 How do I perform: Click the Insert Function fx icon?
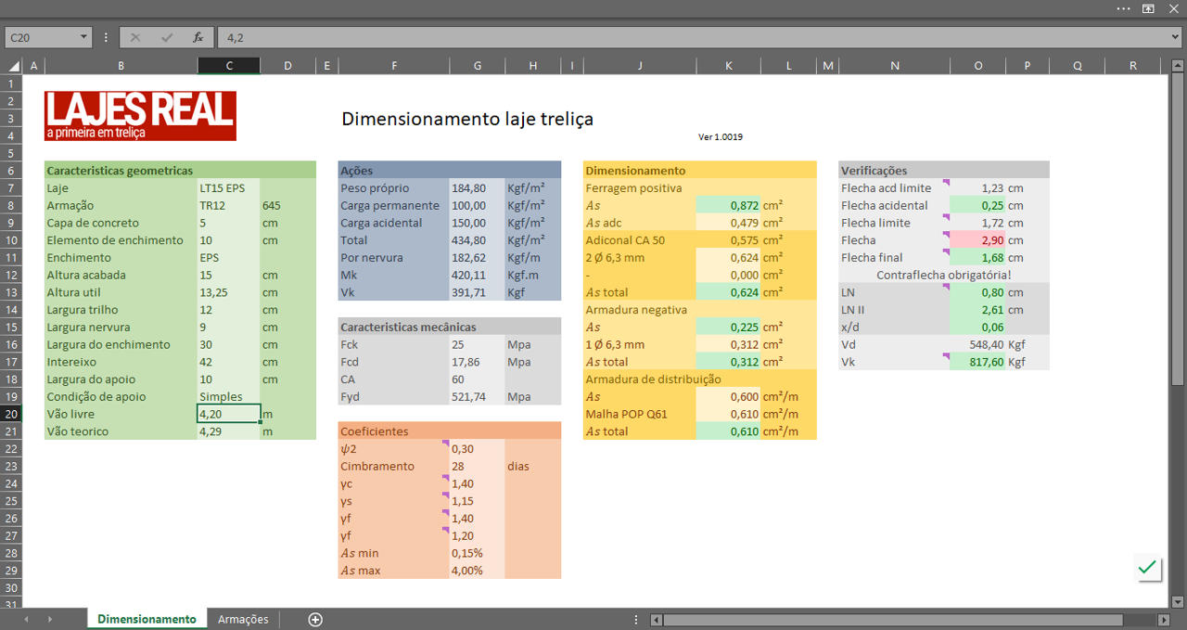198,37
